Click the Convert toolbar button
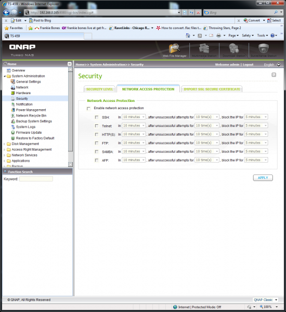The height and width of the screenshot is (312, 286). coord(252,20)
